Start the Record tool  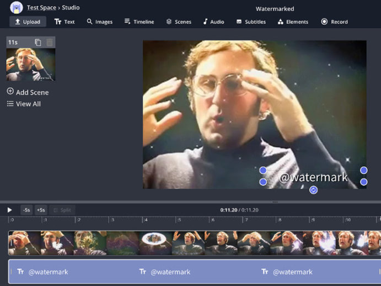[x=334, y=22]
